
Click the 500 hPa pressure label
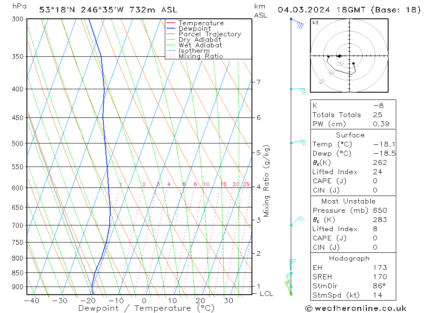pos(18,143)
